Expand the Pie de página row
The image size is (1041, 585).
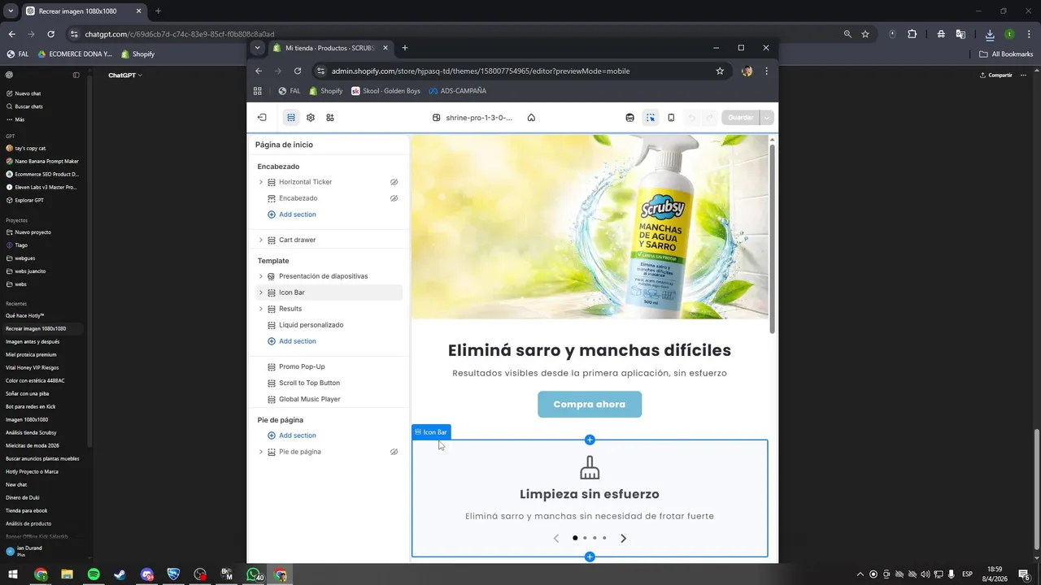point(261,452)
